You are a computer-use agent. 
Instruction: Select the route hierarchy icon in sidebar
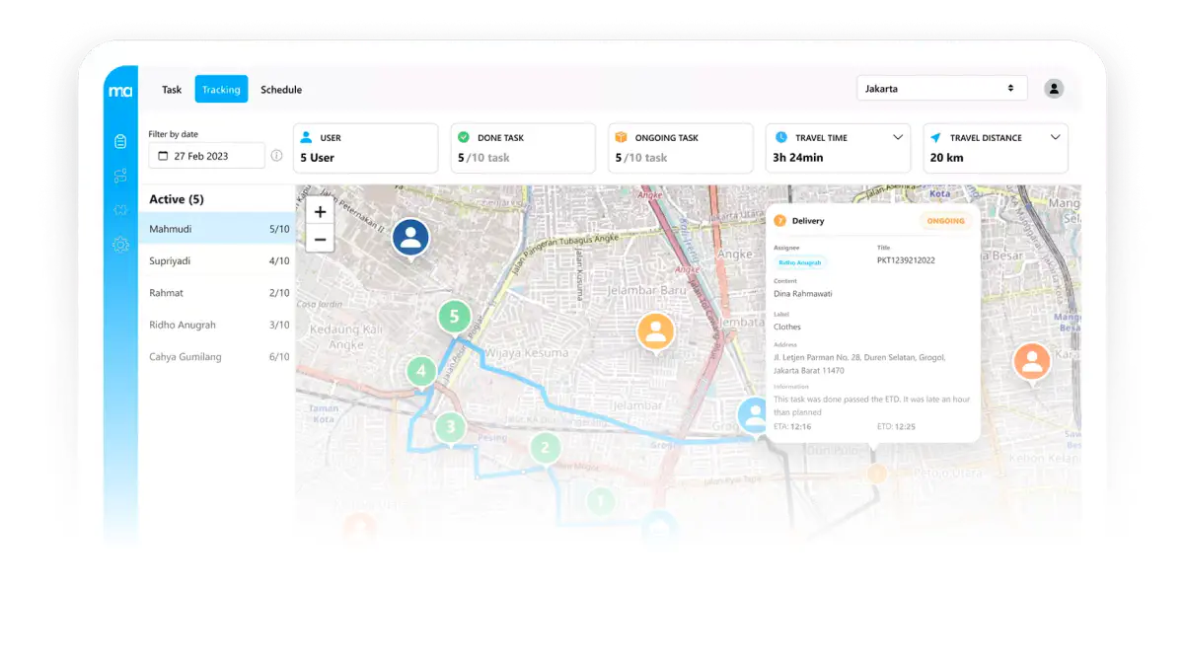pyautogui.click(x=120, y=175)
